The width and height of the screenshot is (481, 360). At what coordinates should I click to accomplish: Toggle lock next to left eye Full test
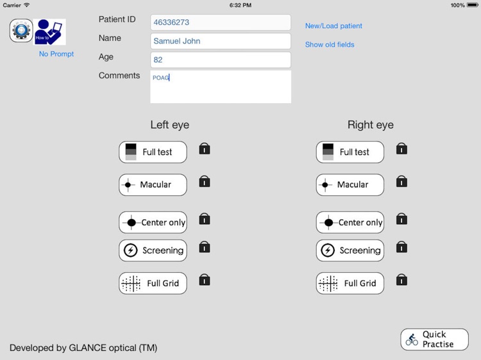(x=205, y=149)
